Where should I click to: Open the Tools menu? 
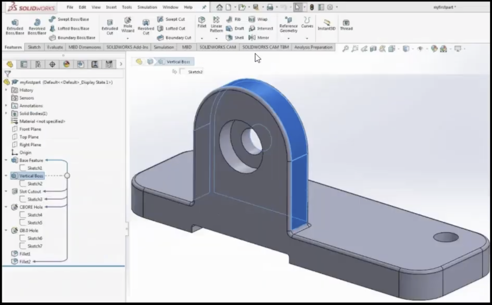(127, 7)
